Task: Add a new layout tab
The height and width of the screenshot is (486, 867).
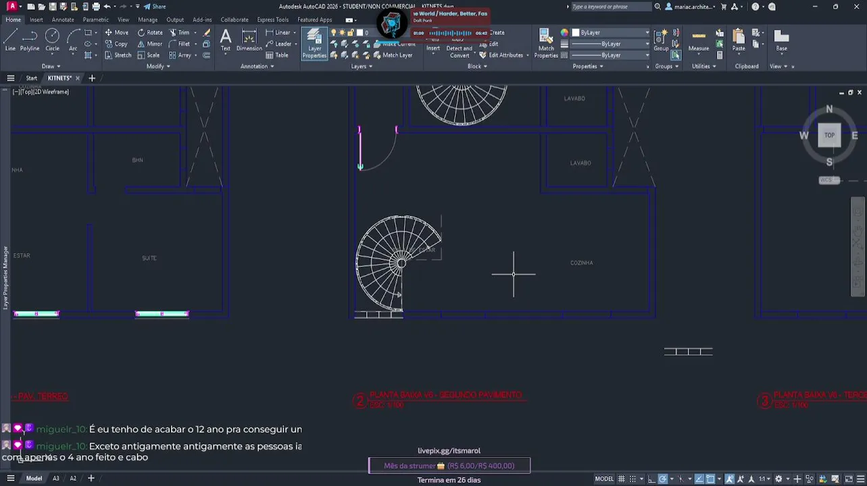Action: pos(91,479)
